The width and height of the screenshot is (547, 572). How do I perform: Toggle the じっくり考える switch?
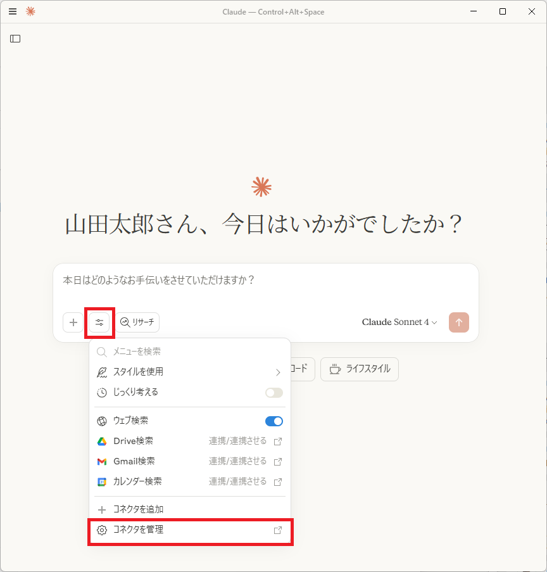click(x=274, y=393)
